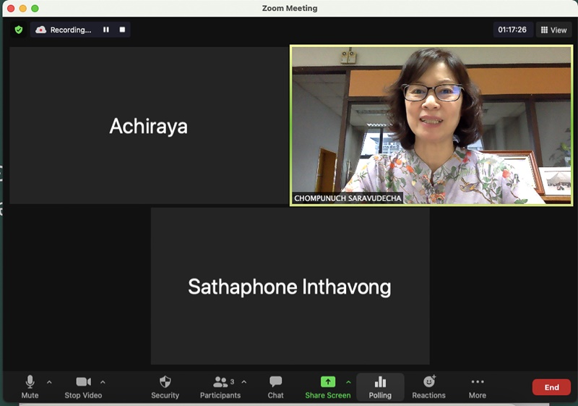Open the Security shield options
This screenshot has width=578, height=406.
coord(165,386)
